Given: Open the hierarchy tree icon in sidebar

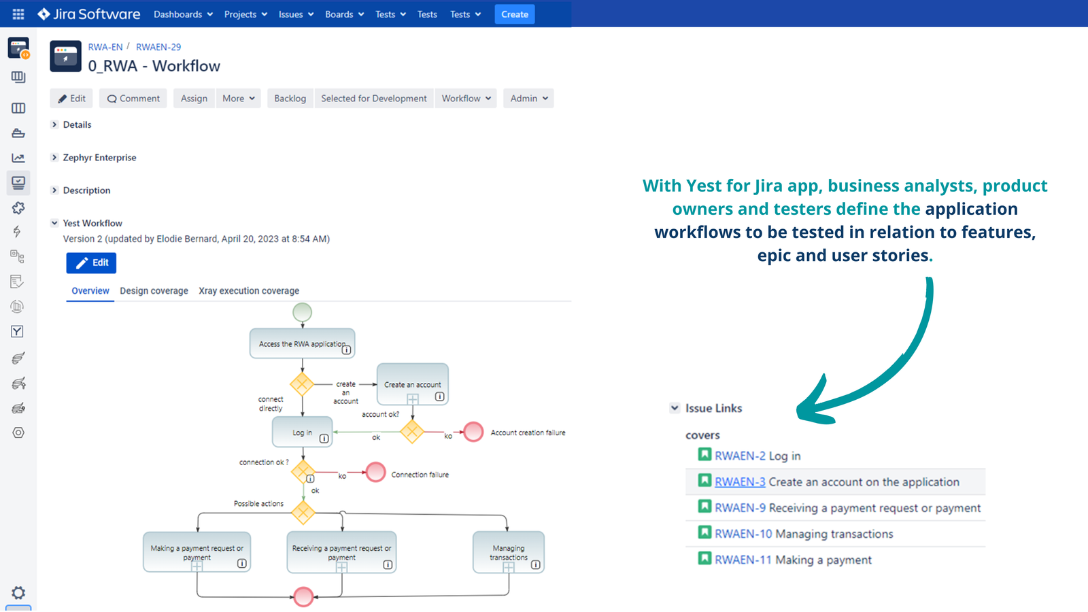Looking at the screenshot, I should point(18,256).
